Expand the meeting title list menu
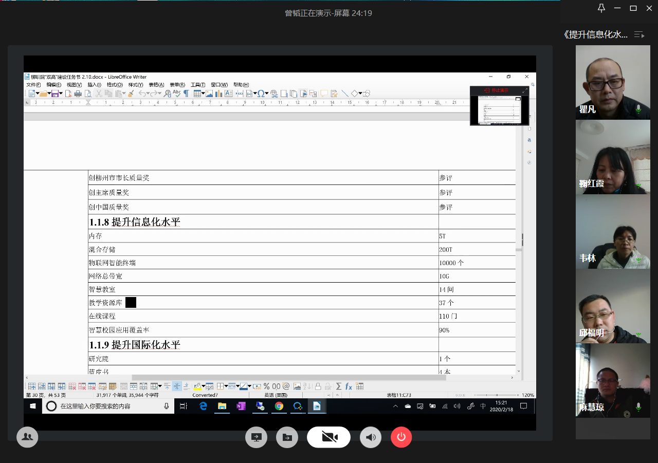The width and height of the screenshot is (658, 463). click(639, 35)
